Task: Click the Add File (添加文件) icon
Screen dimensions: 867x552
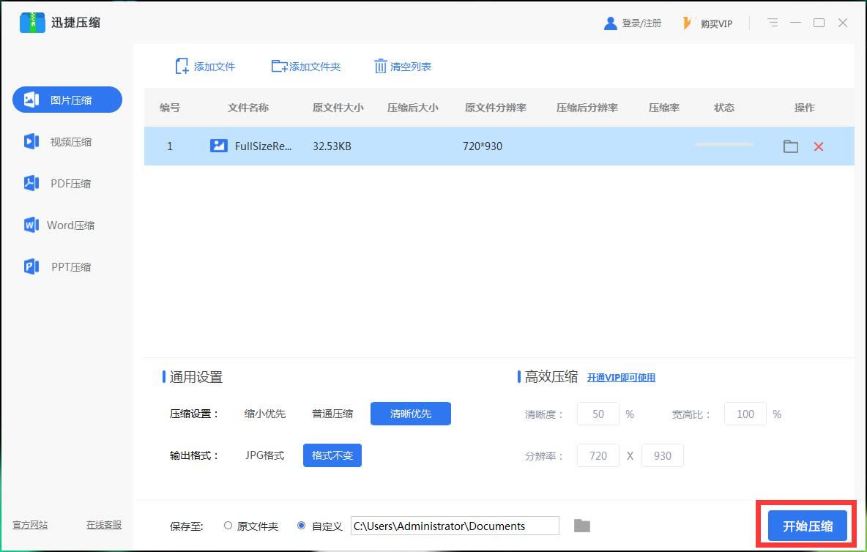Action: pos(182,67)
